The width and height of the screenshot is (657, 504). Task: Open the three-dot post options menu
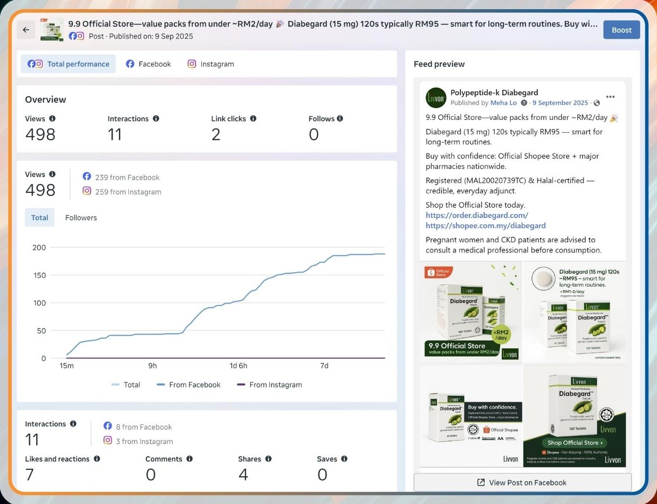(x=610, y=97)
